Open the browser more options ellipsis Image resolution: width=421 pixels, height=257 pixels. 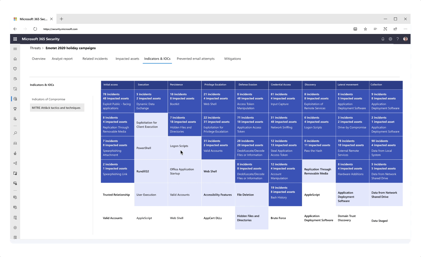405,29
